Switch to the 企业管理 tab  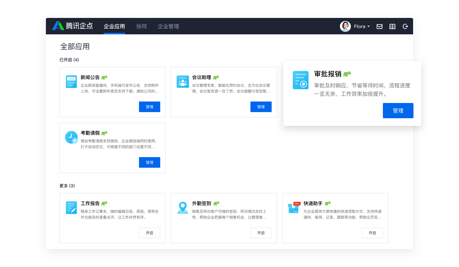point(168,26)
